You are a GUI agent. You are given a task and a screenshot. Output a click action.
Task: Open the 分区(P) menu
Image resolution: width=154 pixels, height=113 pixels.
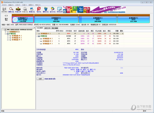pyautogui.click(x=18, y=5)
